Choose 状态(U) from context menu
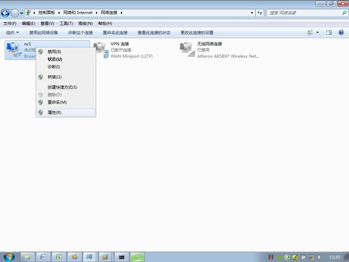Viewport: 349px width, 262px height. click(66, 59)
